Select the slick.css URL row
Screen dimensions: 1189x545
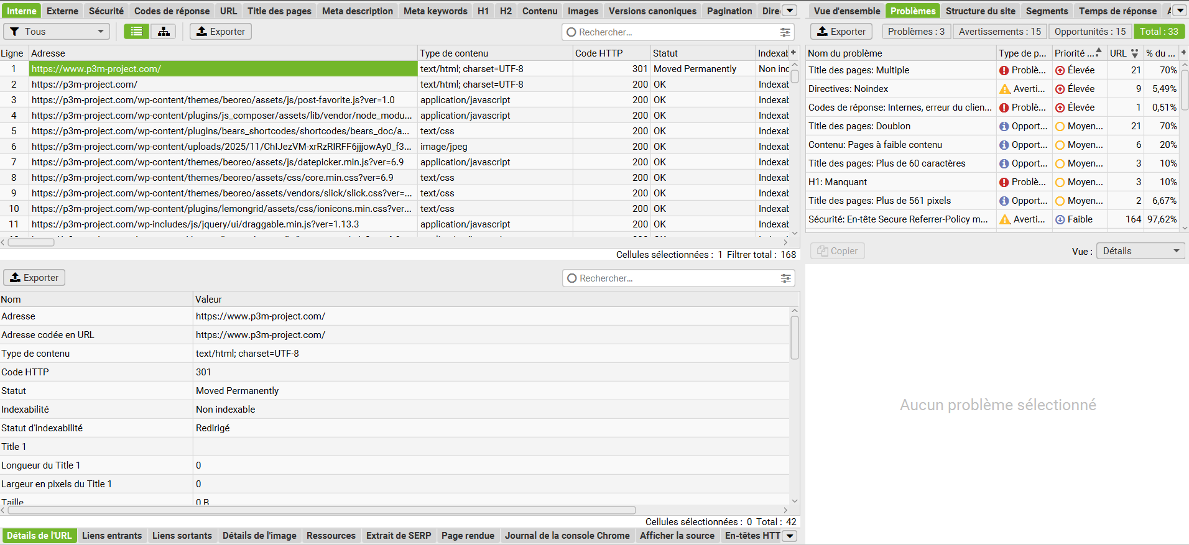[x=224, y=193]
